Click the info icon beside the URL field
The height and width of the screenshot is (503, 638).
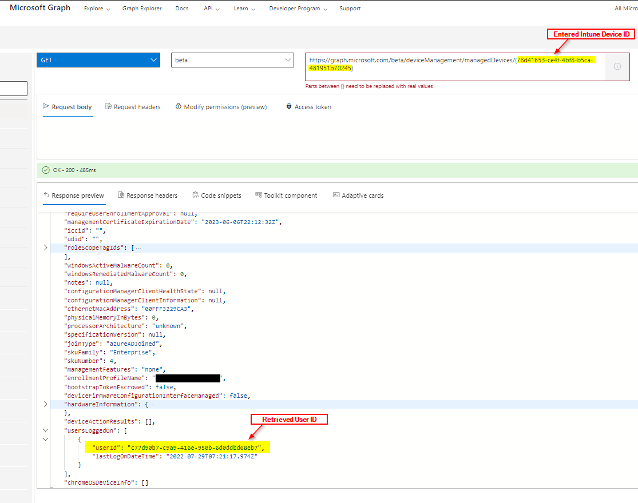617,66
